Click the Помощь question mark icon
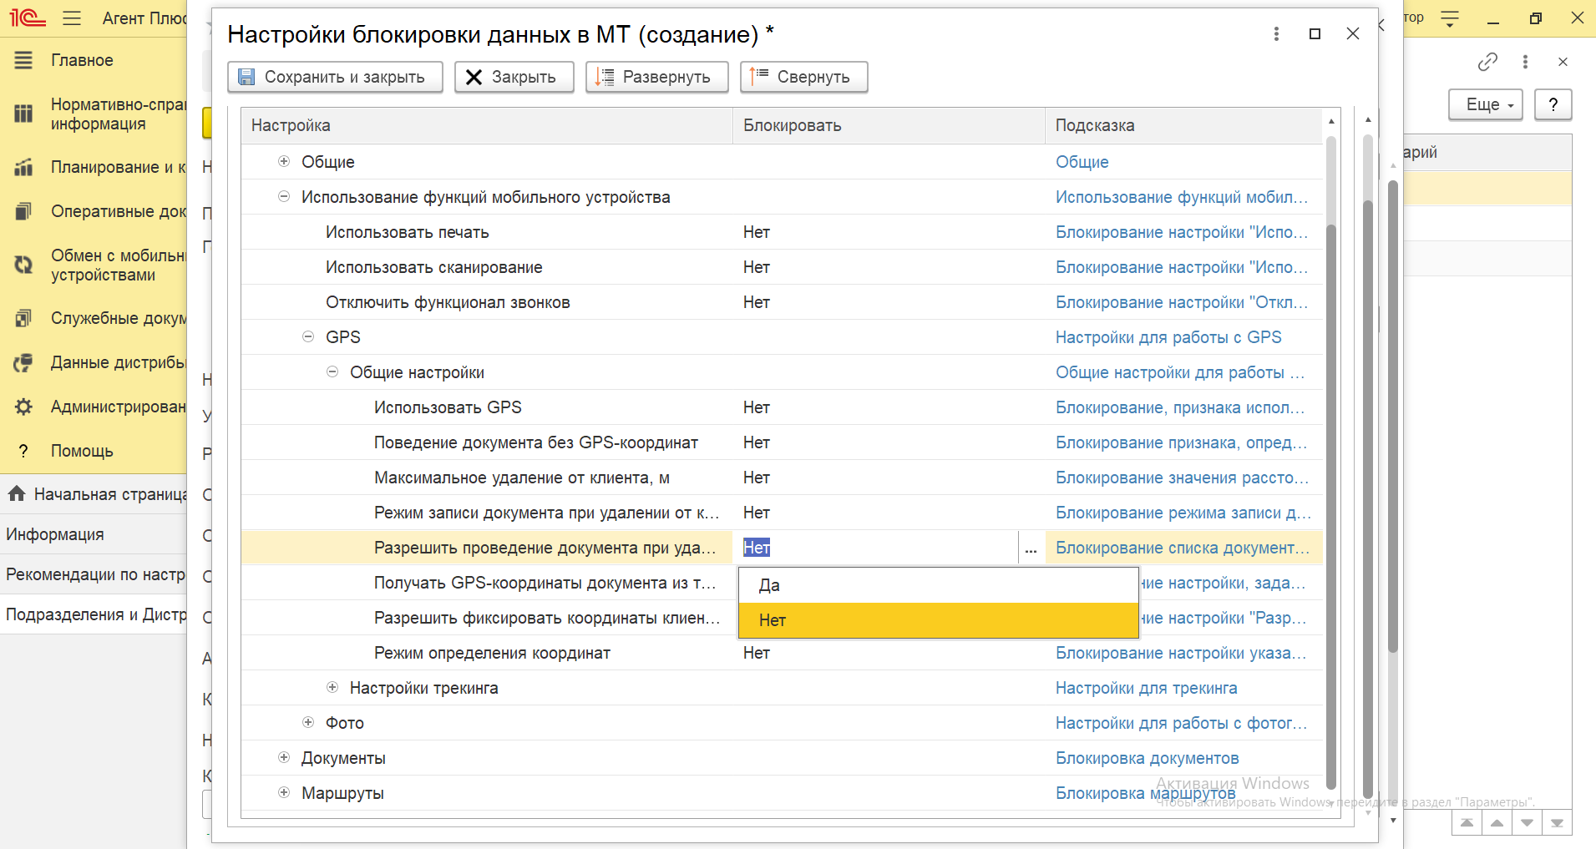The height and width of the screenshot is (849, 1596). (23, 451)
